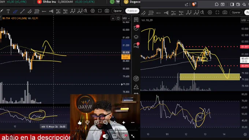This screenshot has height=140, width=249.
Task: Exit fullscreen with the arrows icon
Action: coord(133,136)
